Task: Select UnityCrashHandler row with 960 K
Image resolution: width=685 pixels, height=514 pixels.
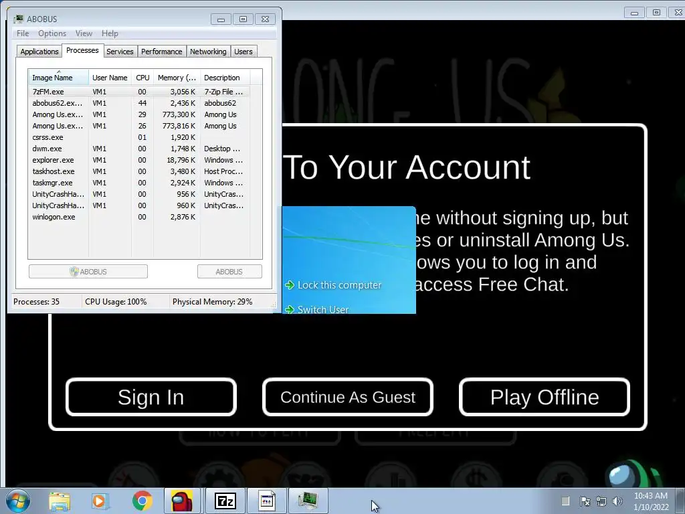Action: pos(139,205)
